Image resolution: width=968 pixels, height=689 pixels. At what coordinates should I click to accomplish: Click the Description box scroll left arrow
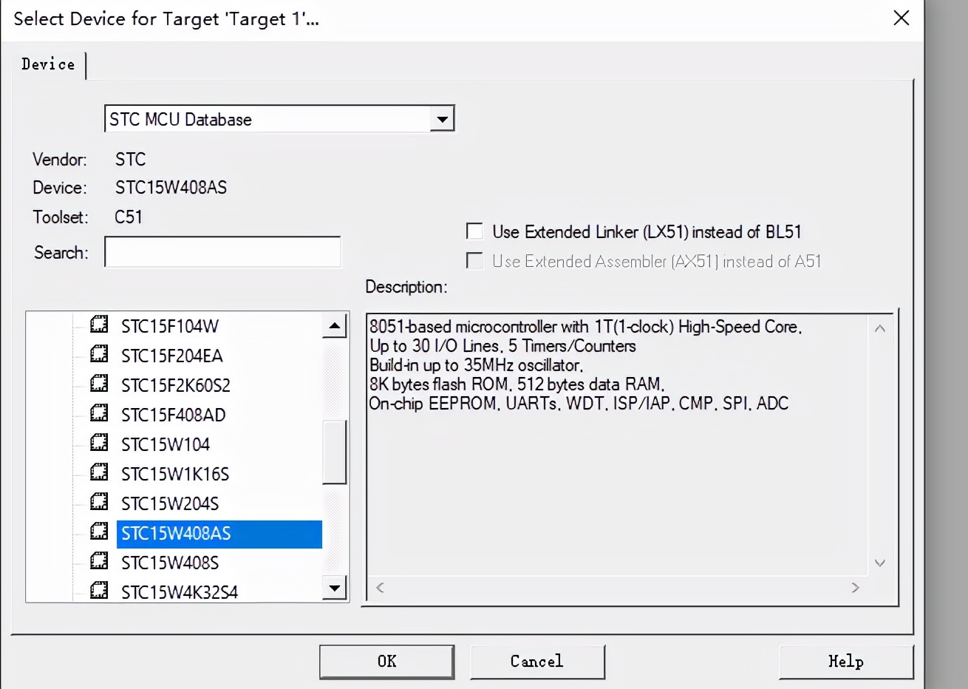(x=380, y=588)
